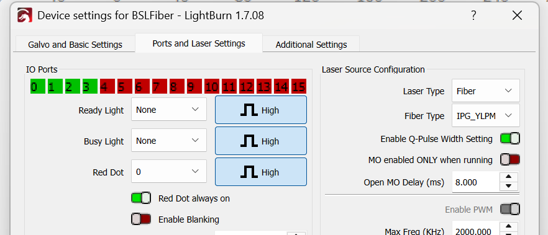Viewport: 548px width, 235px height.
Task: Toggle Red Dot High signal button
Action: (x=261, y=172)
